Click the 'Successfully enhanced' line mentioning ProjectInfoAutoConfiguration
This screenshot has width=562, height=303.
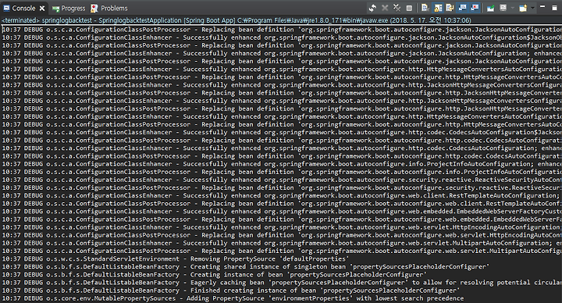(x=282, y=164)
